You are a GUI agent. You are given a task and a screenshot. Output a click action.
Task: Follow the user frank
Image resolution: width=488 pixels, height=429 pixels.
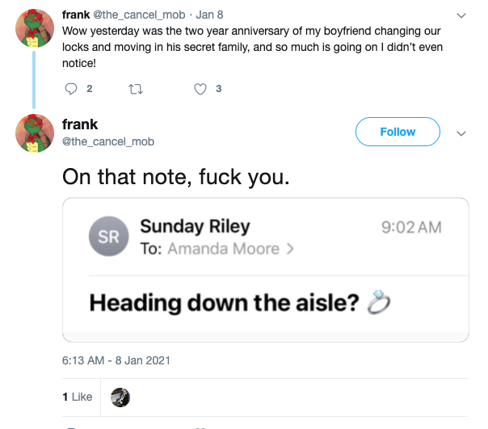(398, 132)
